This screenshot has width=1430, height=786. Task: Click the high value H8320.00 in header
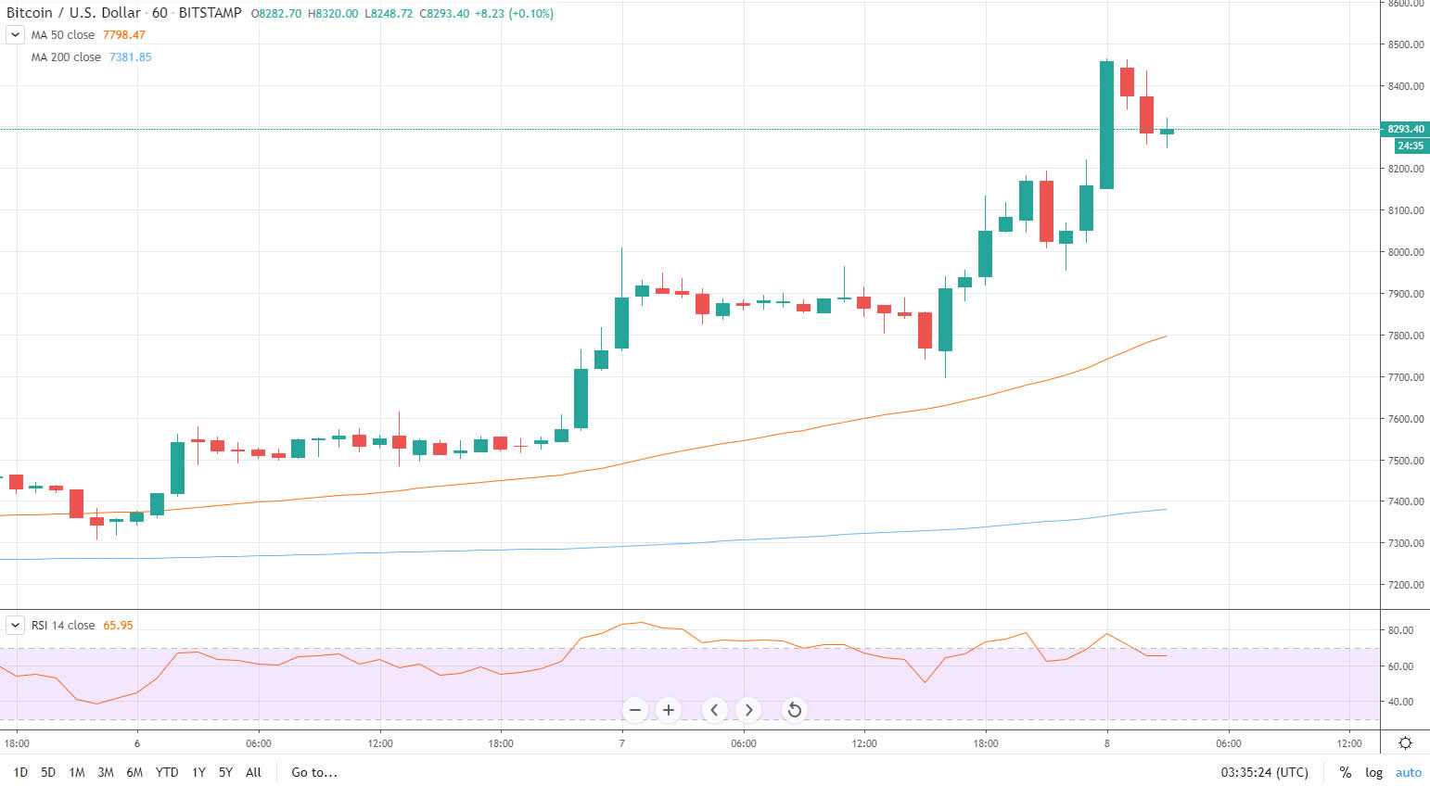(333, 14)
